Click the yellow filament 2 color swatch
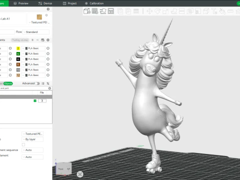This screenshot has height=180, width=240. pos(18,48)
